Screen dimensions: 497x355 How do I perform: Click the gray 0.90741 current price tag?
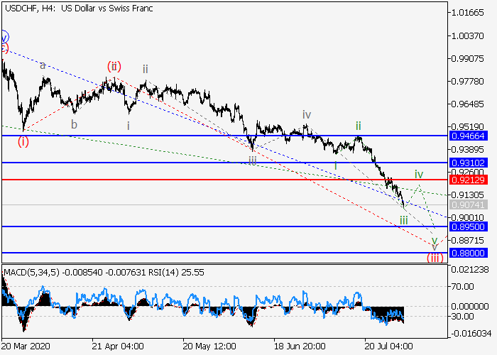point(471,205)
